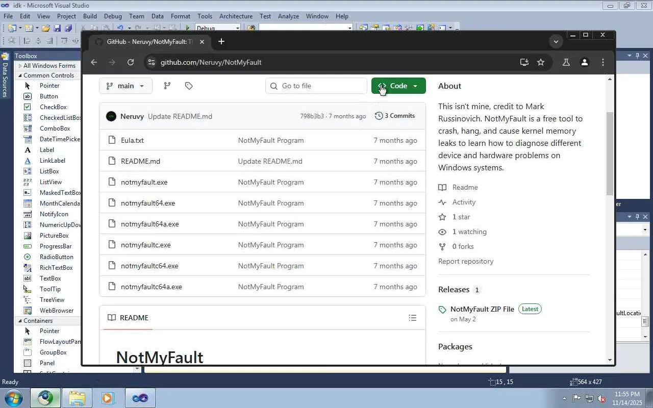Click the Windows Start button

[x=13, y=398]
